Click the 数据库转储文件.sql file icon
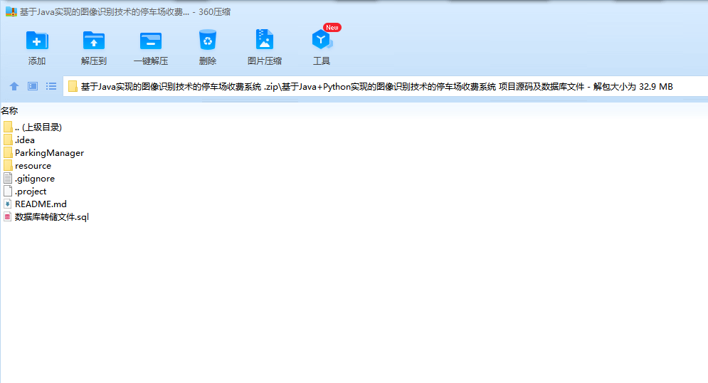 [8, 216]
